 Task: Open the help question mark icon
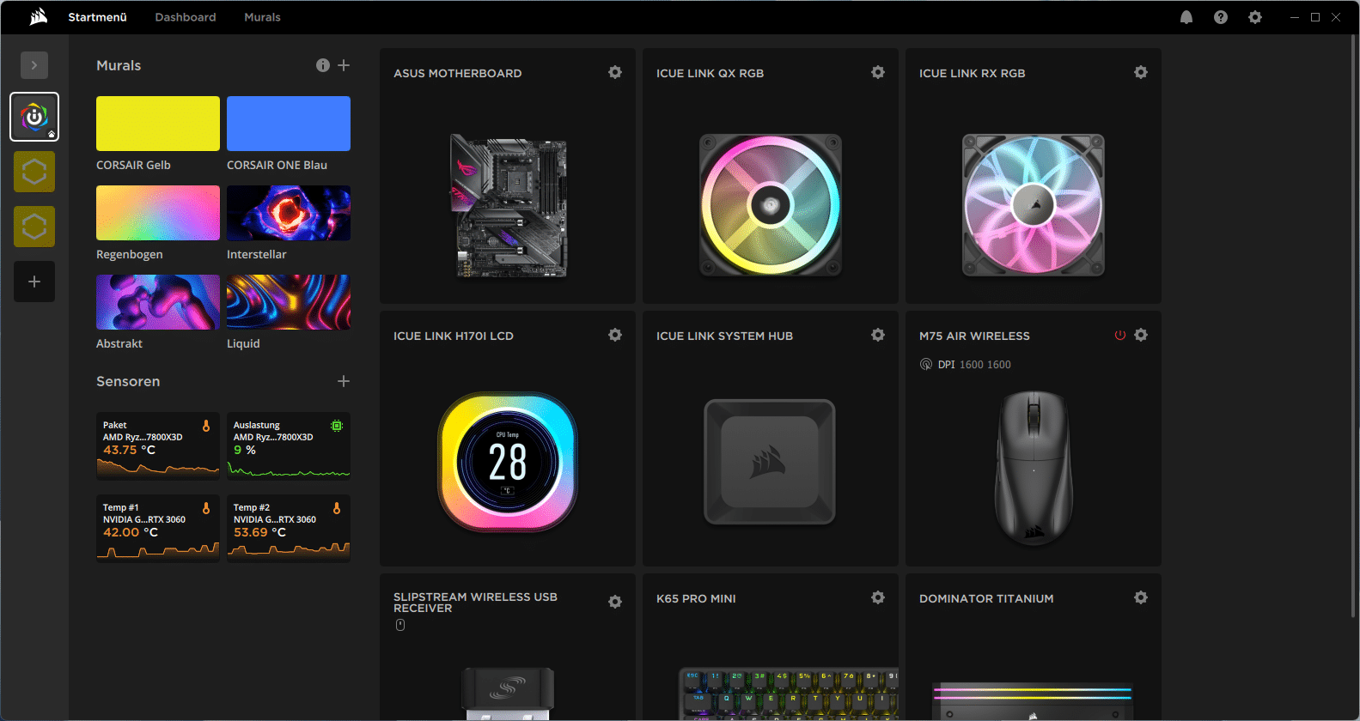click(1220, 17)
